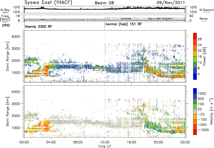The width and height of the screenshot is (214, 148).
Task: Click the '08:00' time axis label
Action: [x=78, y=142]
